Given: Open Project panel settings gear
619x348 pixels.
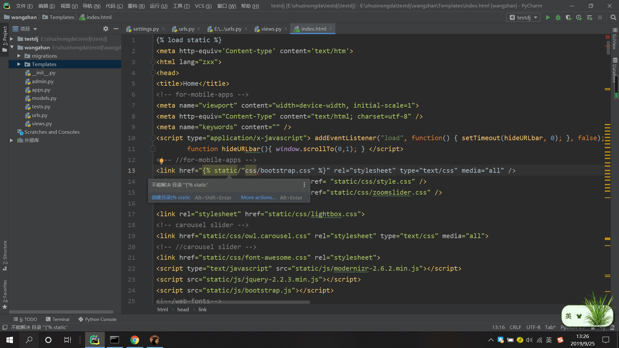Looking at the screenshot, I should click(x=106, y=29).
